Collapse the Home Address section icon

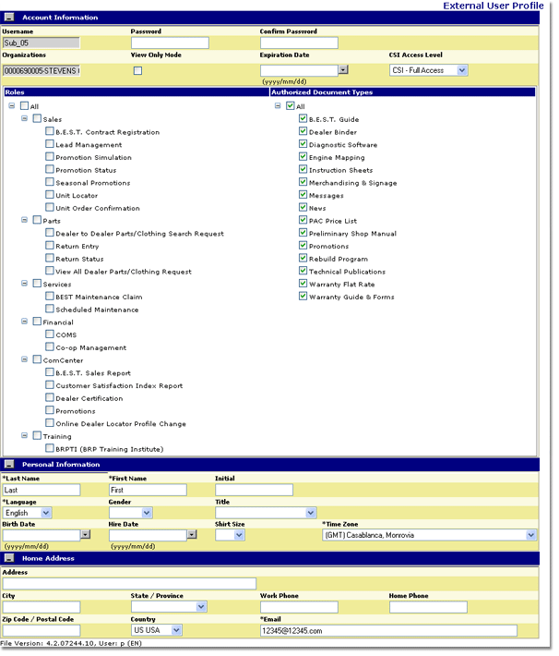pyautogui.click(x=8, y=558)
